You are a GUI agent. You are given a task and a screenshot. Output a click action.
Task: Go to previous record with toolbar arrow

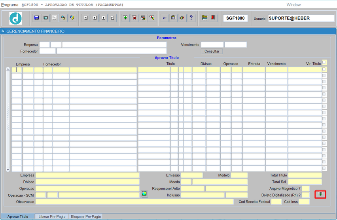pyautogui.click(x=95, y=18)
